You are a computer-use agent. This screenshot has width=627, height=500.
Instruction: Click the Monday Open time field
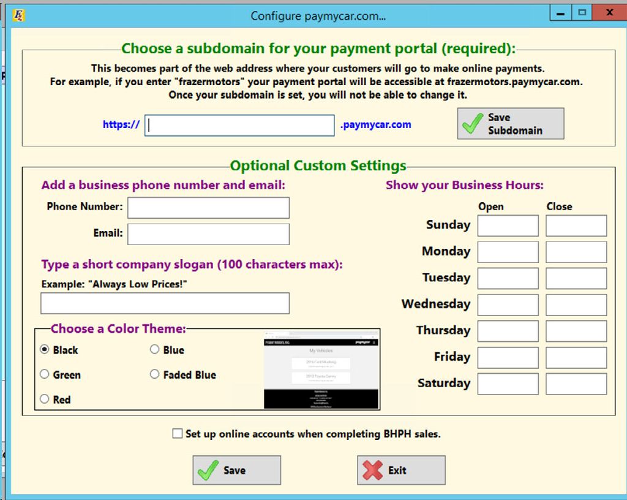(x=508, y=252)
